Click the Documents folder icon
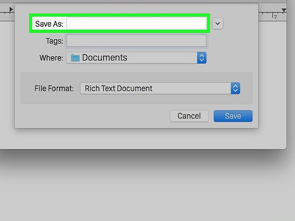The width and height of the screenshot is (295, 221). (75, 58)
